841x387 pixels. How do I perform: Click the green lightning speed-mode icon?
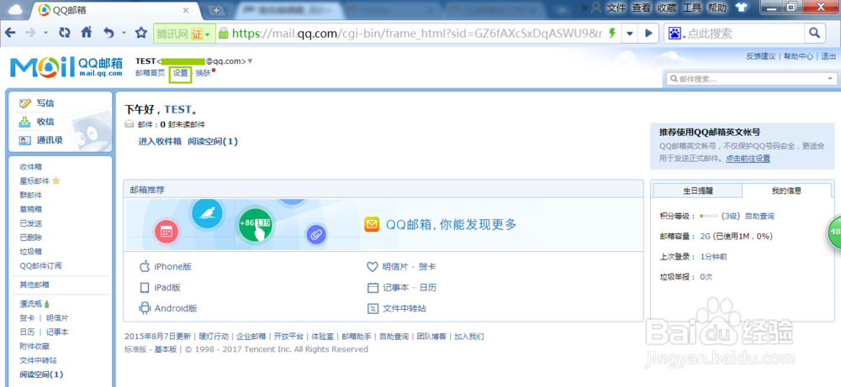pyautogui.click(x=612, y=34)
